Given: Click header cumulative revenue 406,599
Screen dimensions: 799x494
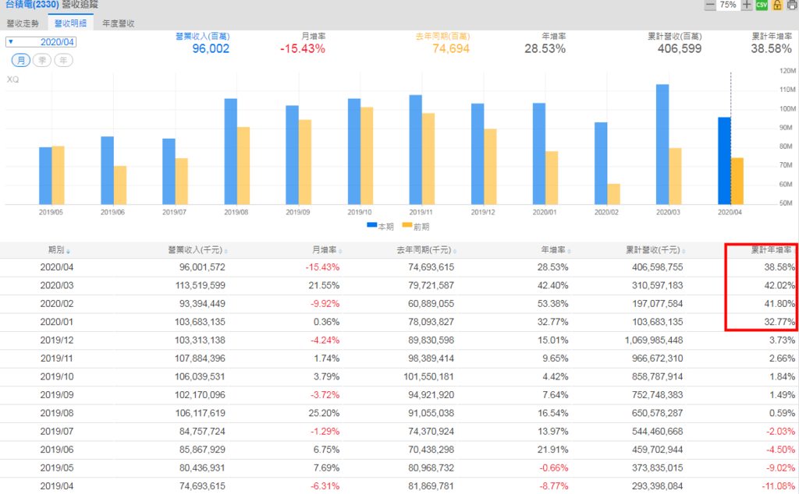Looking at the screenshot, I should point(680,49).
